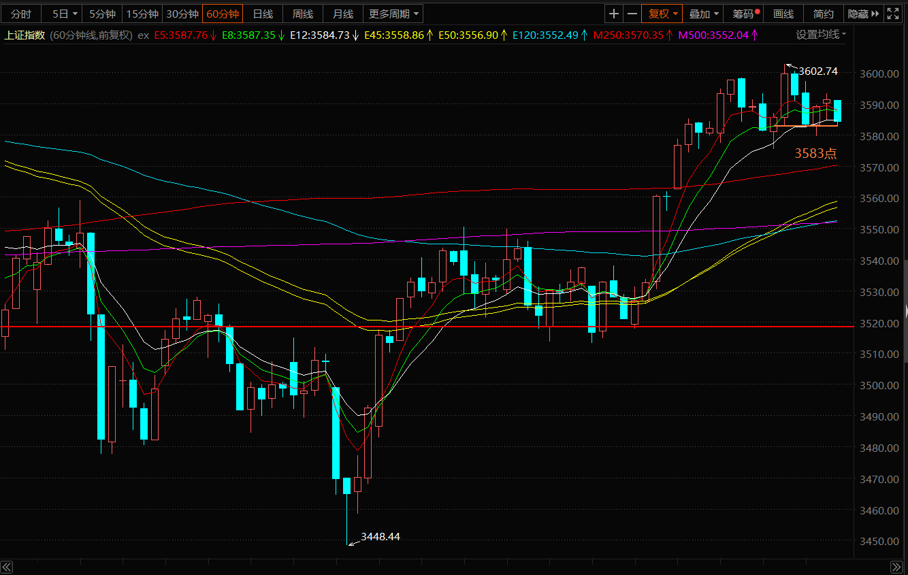Toggle the 筹码 chip distribution panel
Viewport: 908px width, 575px height.
point(745,14)
